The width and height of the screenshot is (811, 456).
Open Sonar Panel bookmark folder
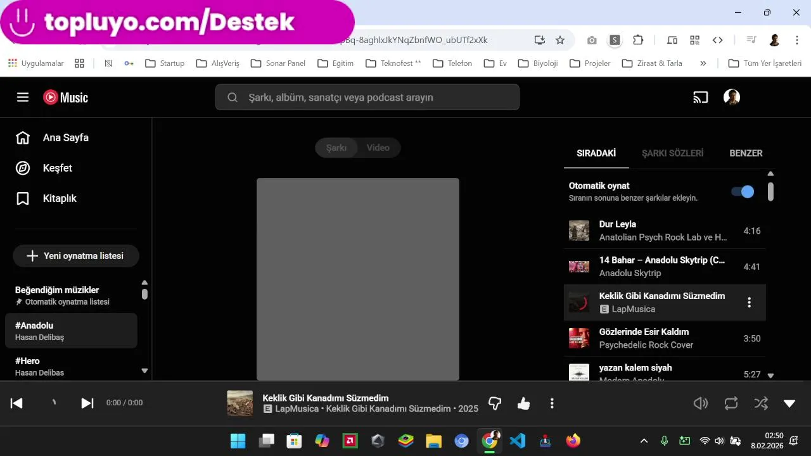coord(278,63)
